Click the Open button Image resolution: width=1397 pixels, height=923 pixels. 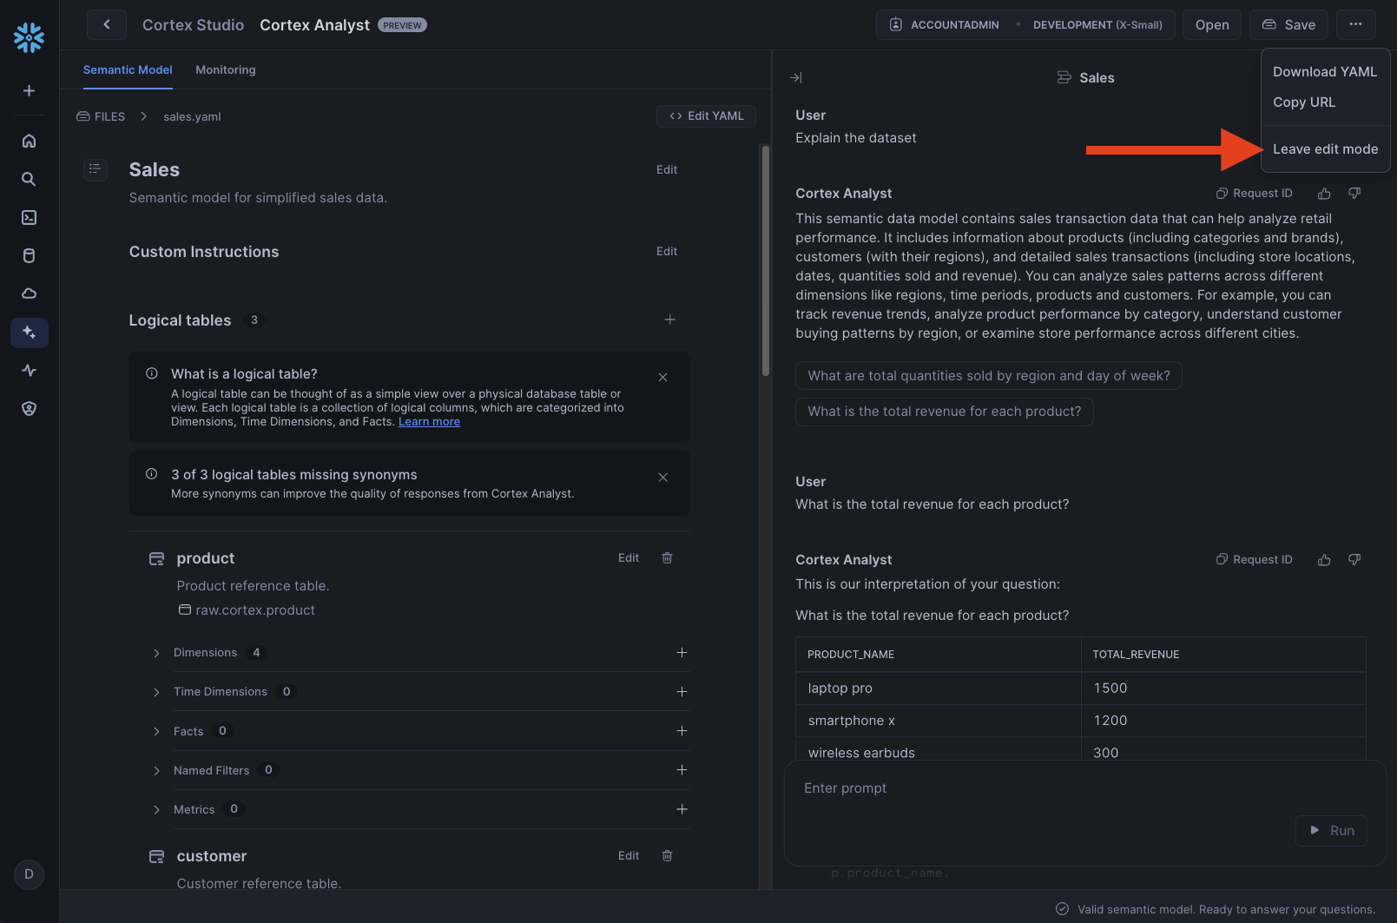(1212, 24)
